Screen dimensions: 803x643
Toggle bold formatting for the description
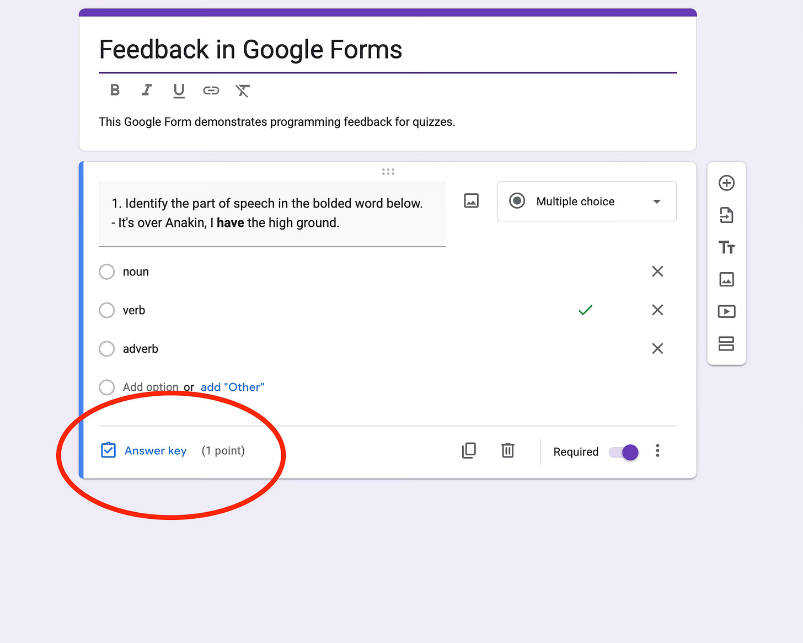(x=115, y=90)
